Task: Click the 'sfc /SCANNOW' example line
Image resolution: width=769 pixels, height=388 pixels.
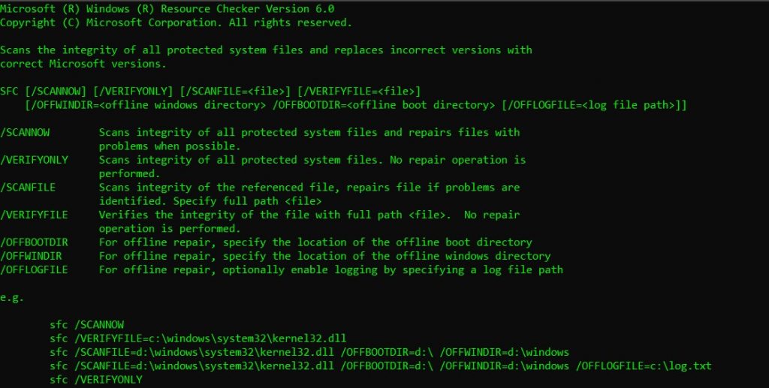Action: click(x=87, y=324)
